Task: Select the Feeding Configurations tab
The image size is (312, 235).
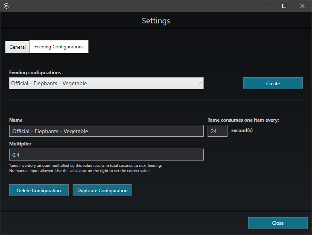Action: tap(59, 47)
